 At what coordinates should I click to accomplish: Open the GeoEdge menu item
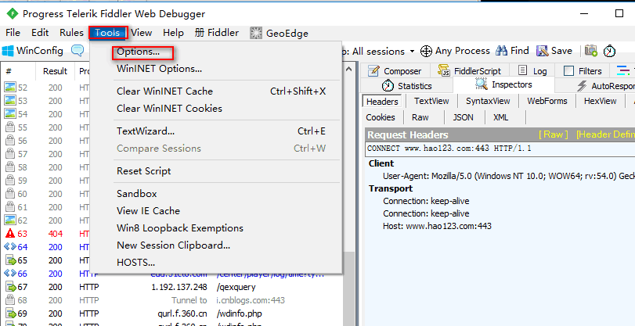tap(279, 33)
